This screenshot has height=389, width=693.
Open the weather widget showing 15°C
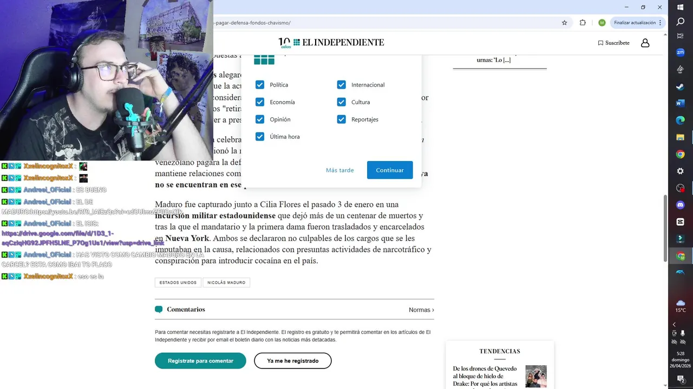pyautogui.click(x=681, y=306)
